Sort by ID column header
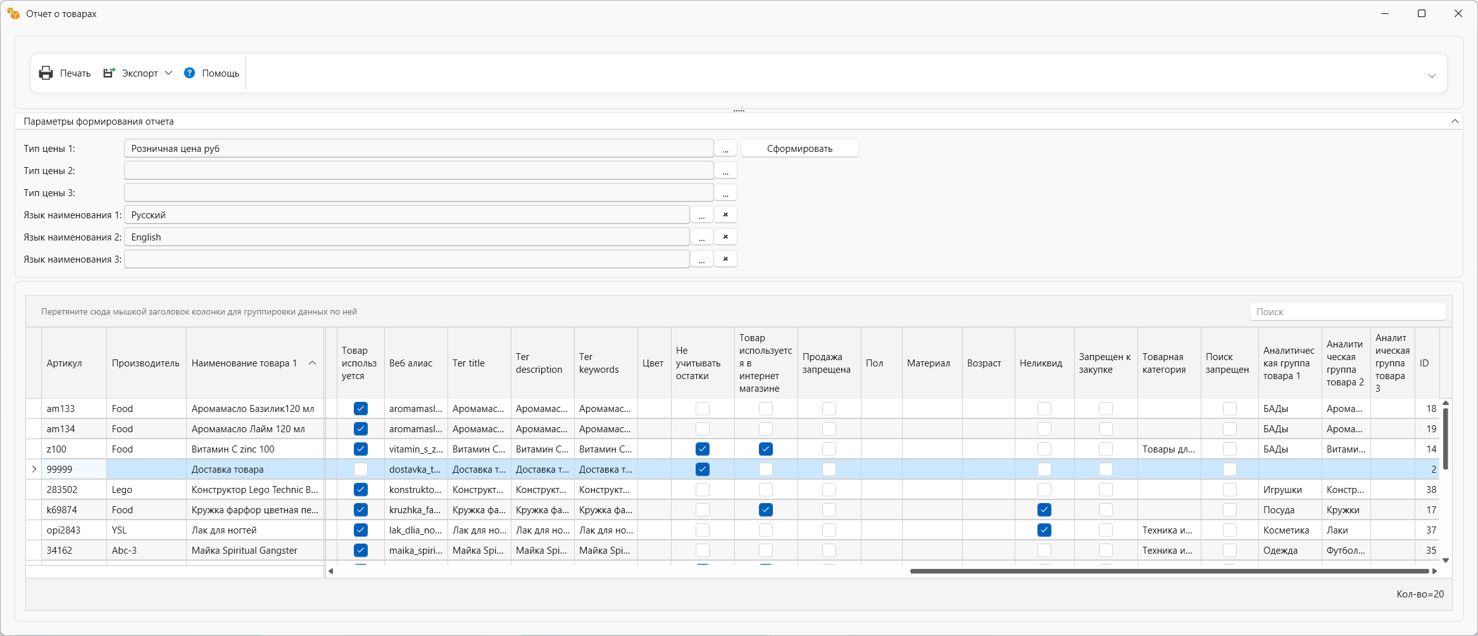The height and width of the screenshot is (636, 1478). coord(1427,363)
